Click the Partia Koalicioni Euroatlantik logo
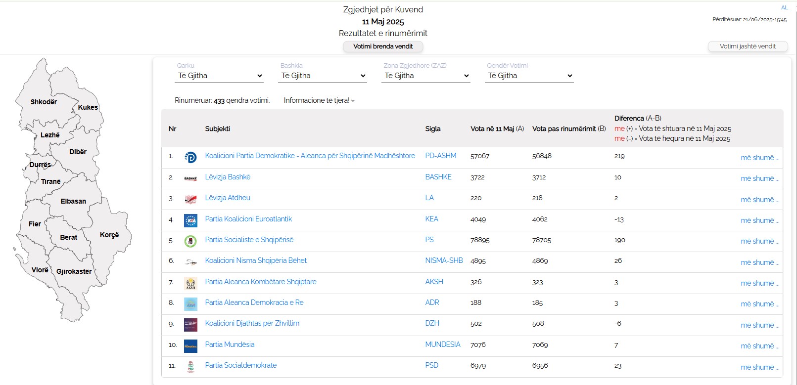This screenshot has width=797, height=385. pos(190,220)
